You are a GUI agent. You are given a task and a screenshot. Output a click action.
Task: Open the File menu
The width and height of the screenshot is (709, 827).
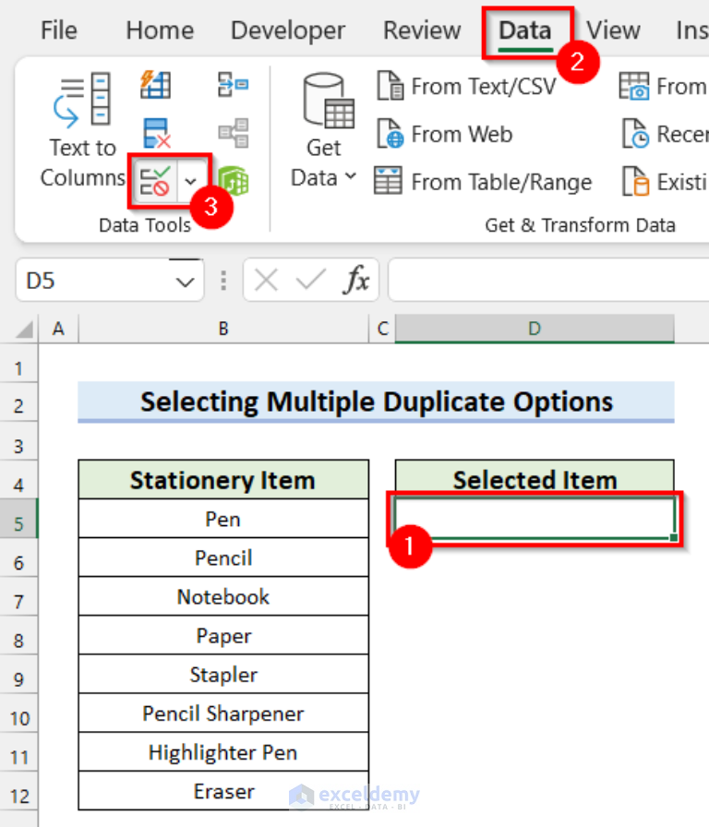[59, 30]
